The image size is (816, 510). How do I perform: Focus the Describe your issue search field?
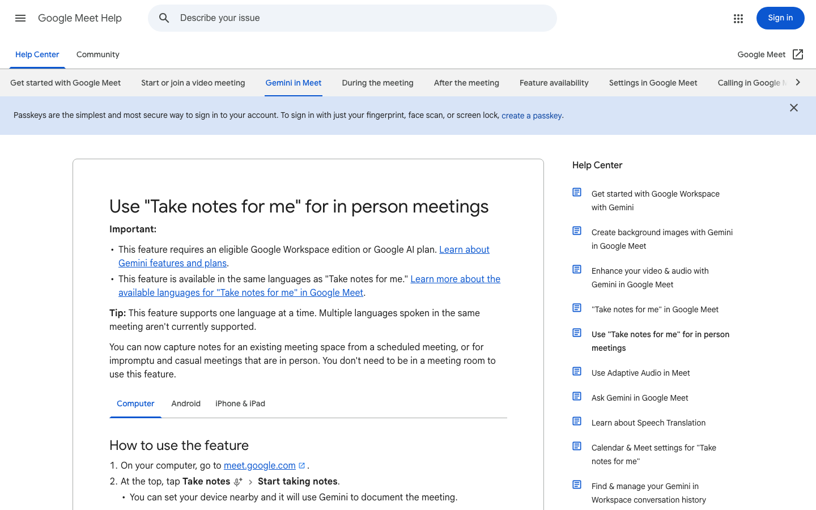coord(352,18)
